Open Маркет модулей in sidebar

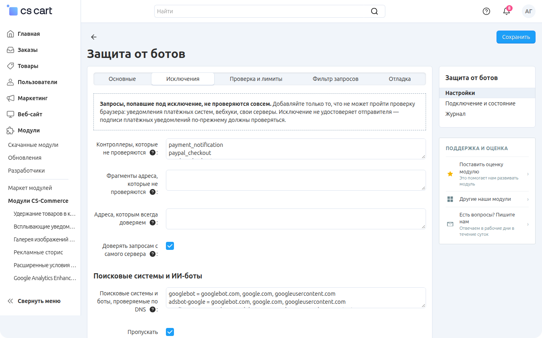[30, 188]
